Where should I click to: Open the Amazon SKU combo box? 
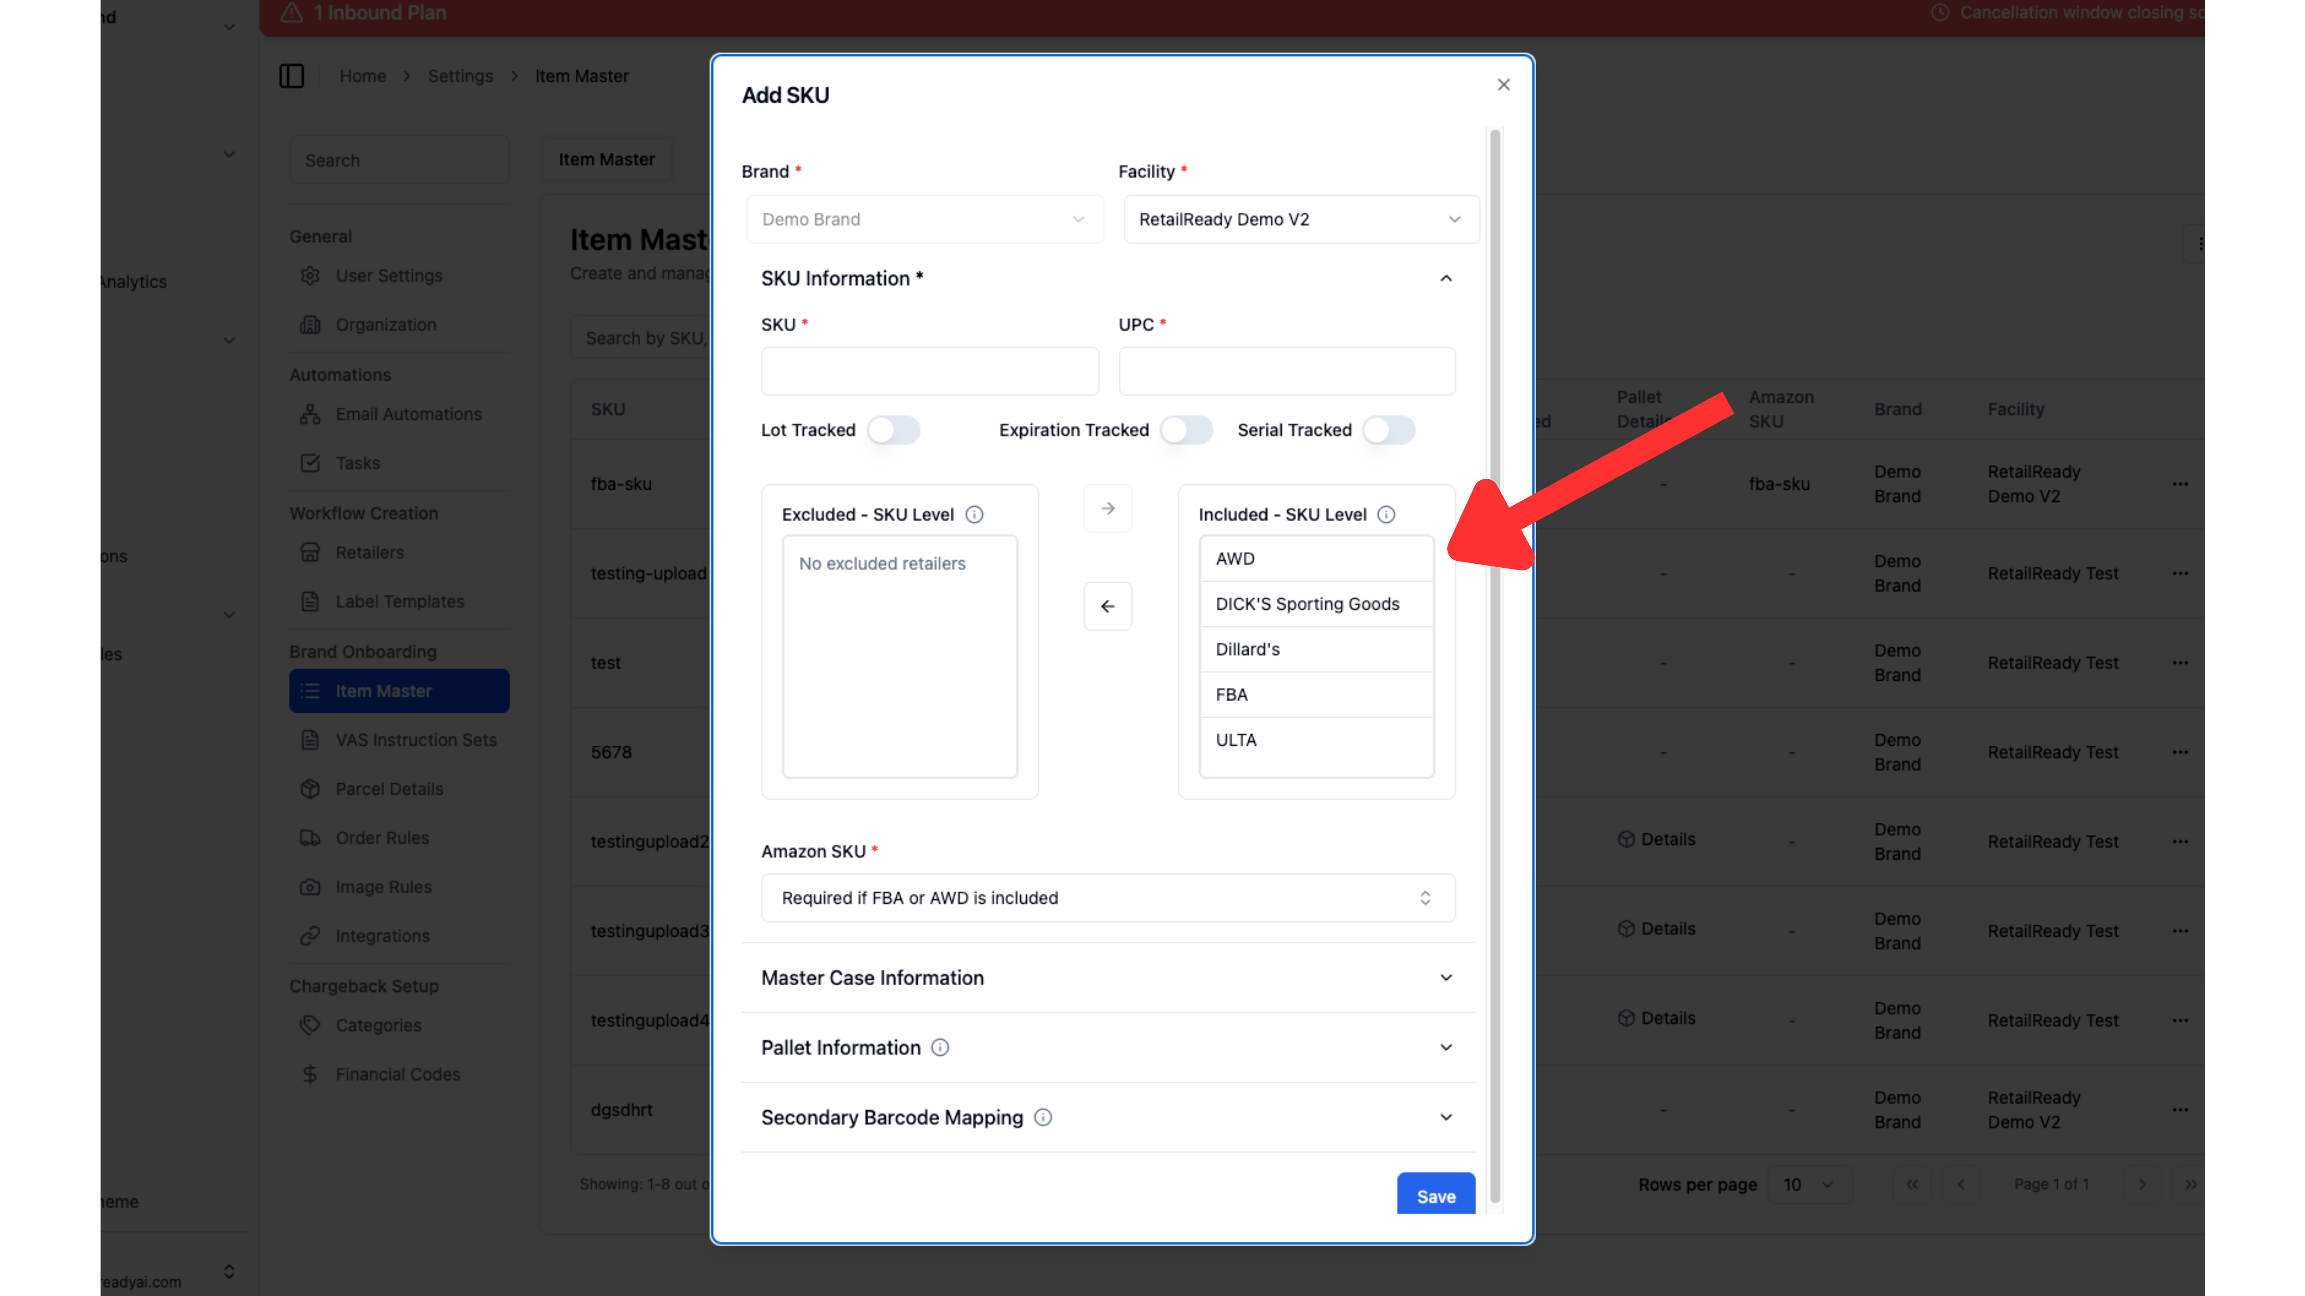(1108, 898)
